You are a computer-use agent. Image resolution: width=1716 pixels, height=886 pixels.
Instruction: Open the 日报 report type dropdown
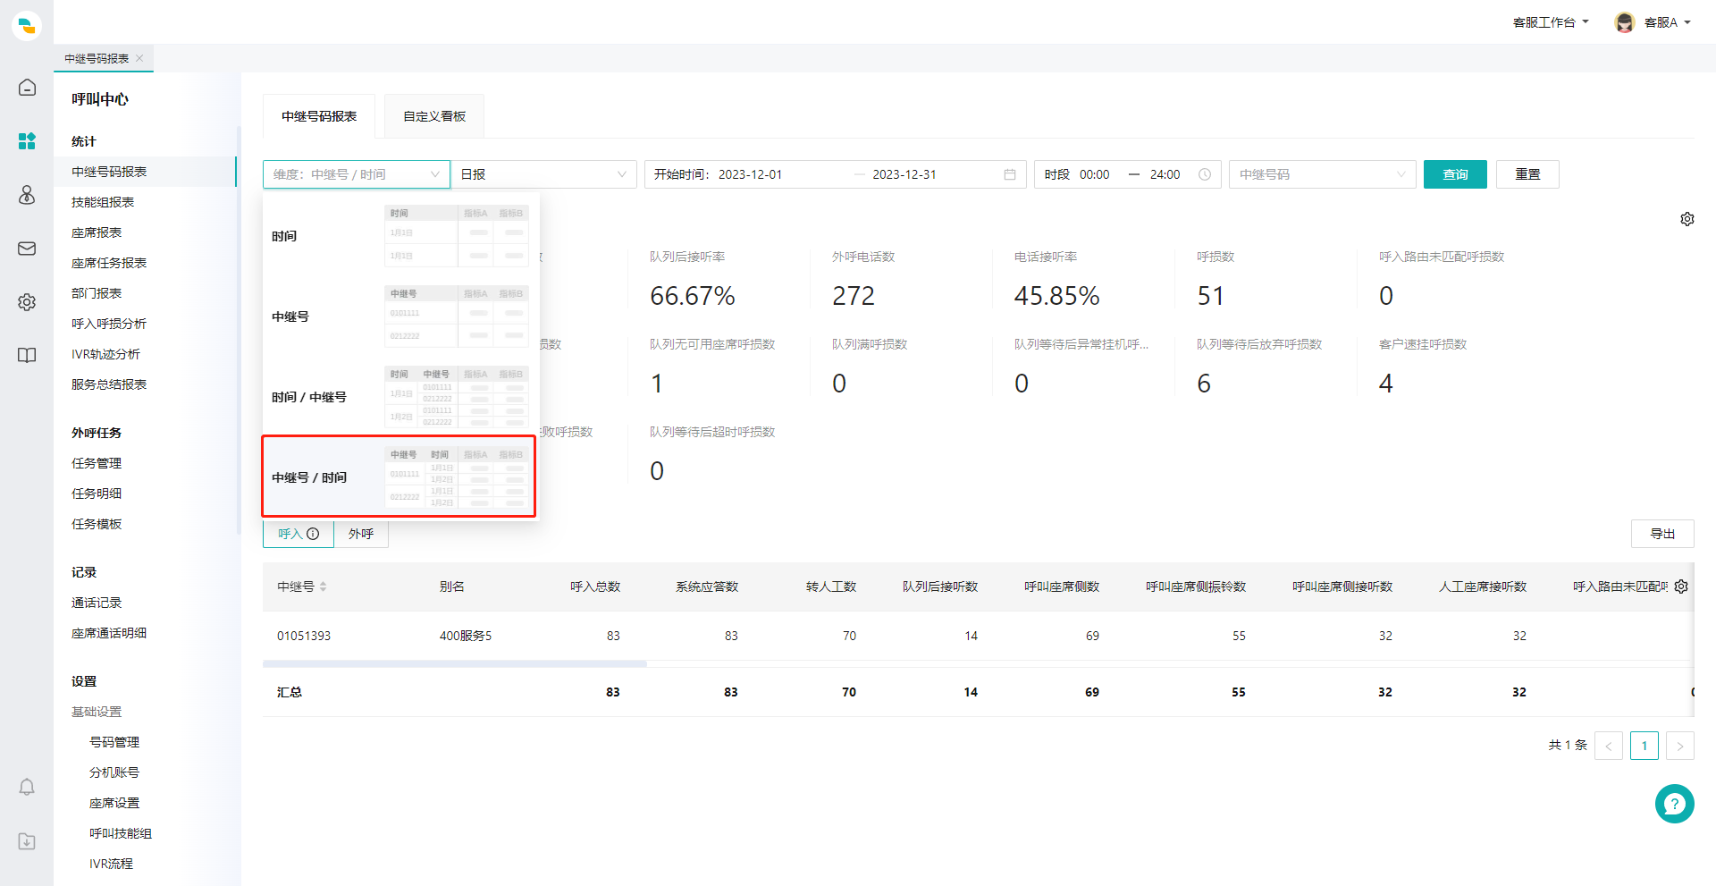tap(543, 174)
